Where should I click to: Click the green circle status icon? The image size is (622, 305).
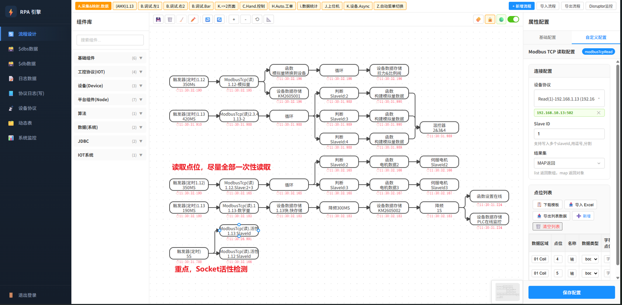(501, 20)
